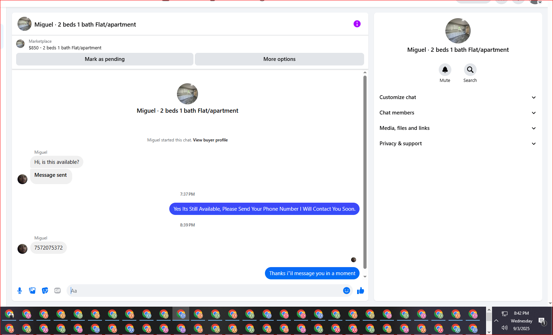
Task: Mark the listing as pending
Action: coord(105,59)
